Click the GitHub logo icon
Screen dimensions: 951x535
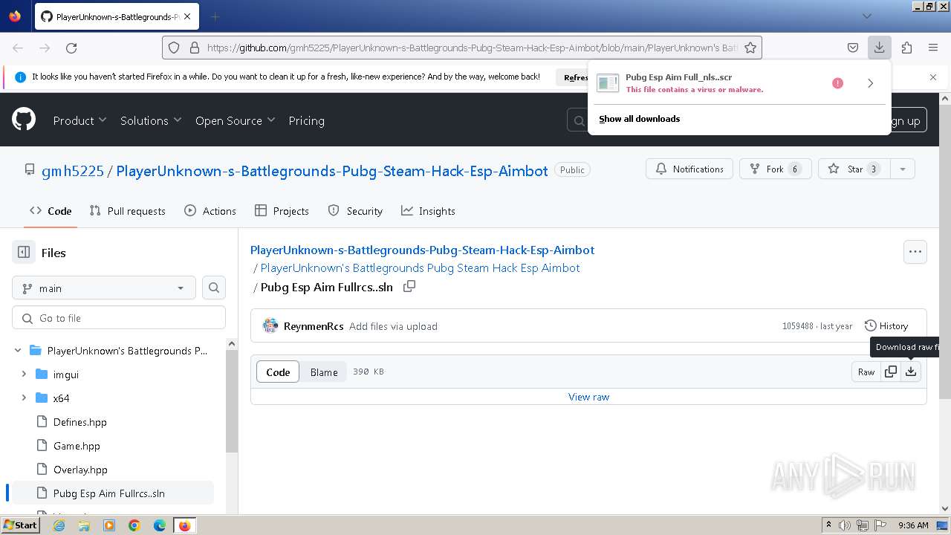click(x=24, y=120)
